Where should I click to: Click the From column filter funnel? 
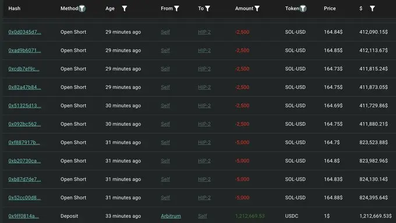176,9
